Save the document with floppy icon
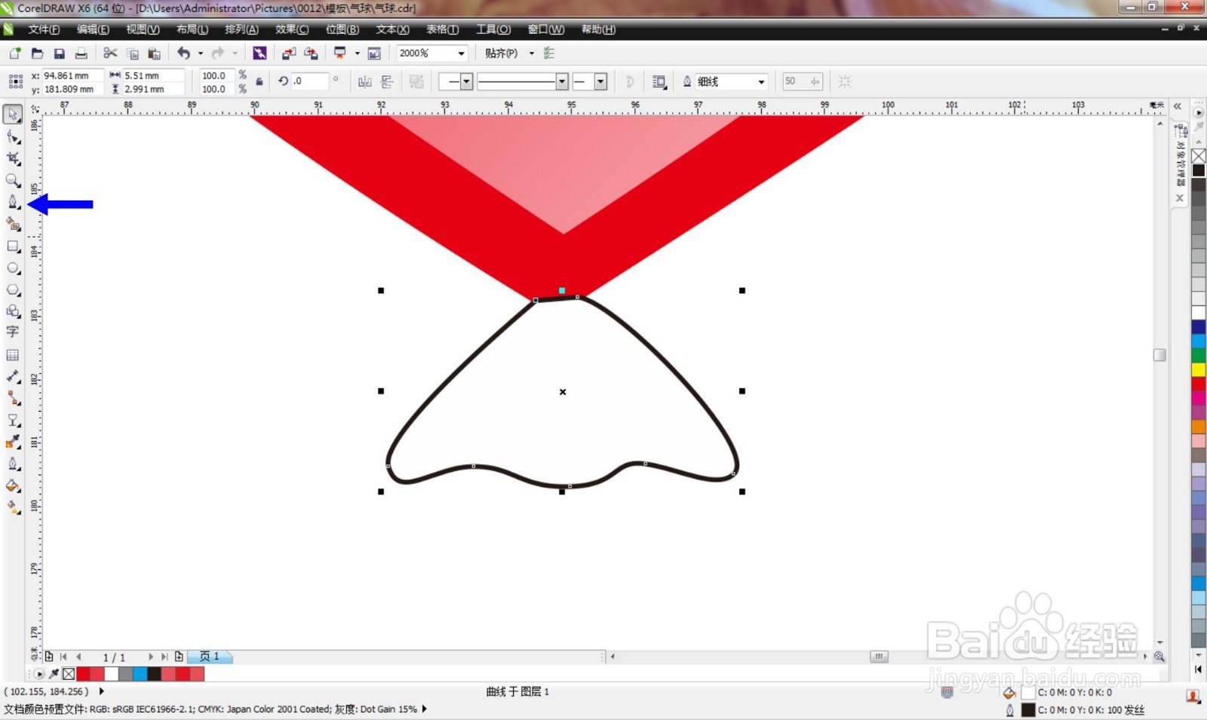 coord(59,54)
